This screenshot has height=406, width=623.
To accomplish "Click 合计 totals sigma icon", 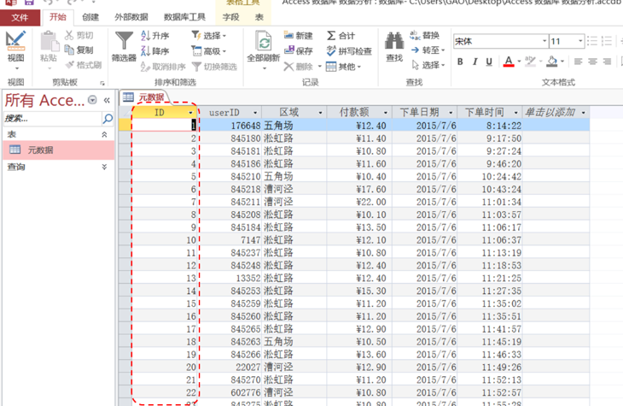I will [341, 36].
